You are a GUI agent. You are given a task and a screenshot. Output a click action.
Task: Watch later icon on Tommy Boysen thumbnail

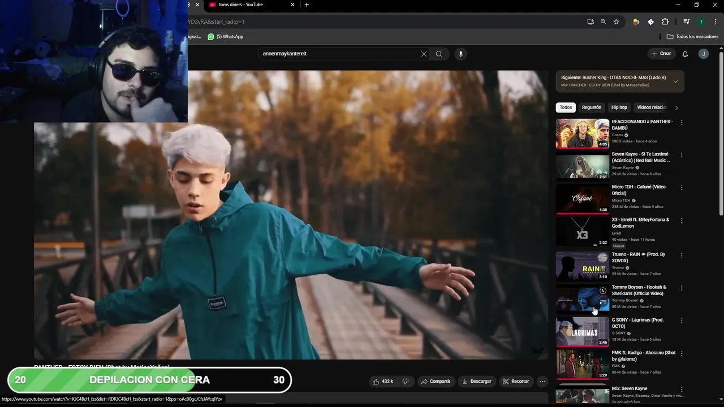click(603, 291)
